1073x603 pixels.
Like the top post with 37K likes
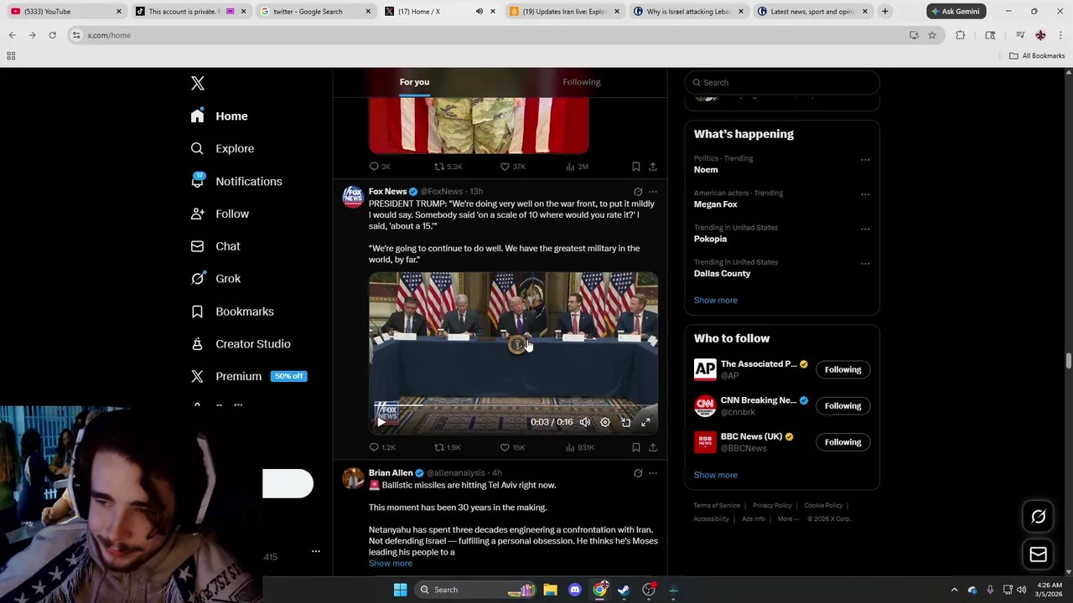(512, 167)
